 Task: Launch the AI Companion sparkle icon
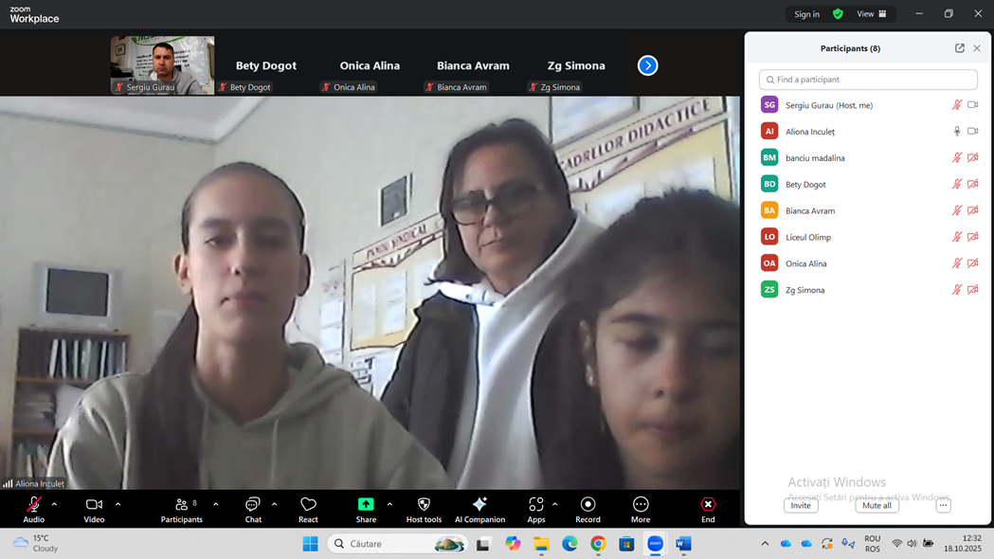(479, 505)
